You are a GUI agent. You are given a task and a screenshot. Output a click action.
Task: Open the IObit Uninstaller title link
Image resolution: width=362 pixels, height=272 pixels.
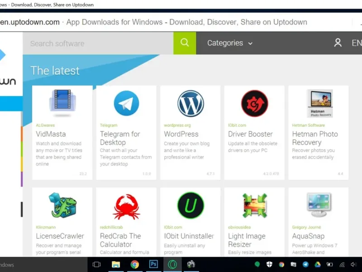pos(189,236)
